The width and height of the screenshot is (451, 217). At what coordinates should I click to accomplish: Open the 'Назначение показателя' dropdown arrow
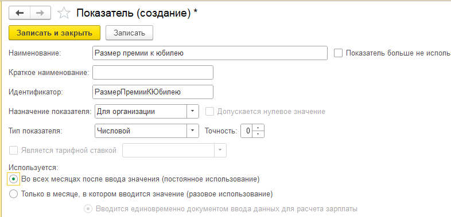coord(193,112)
